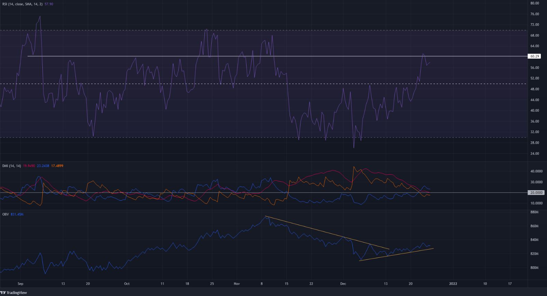Screen dimensions: 547x296
Task: Click the 15 date label on time axis
Action: 286,284
